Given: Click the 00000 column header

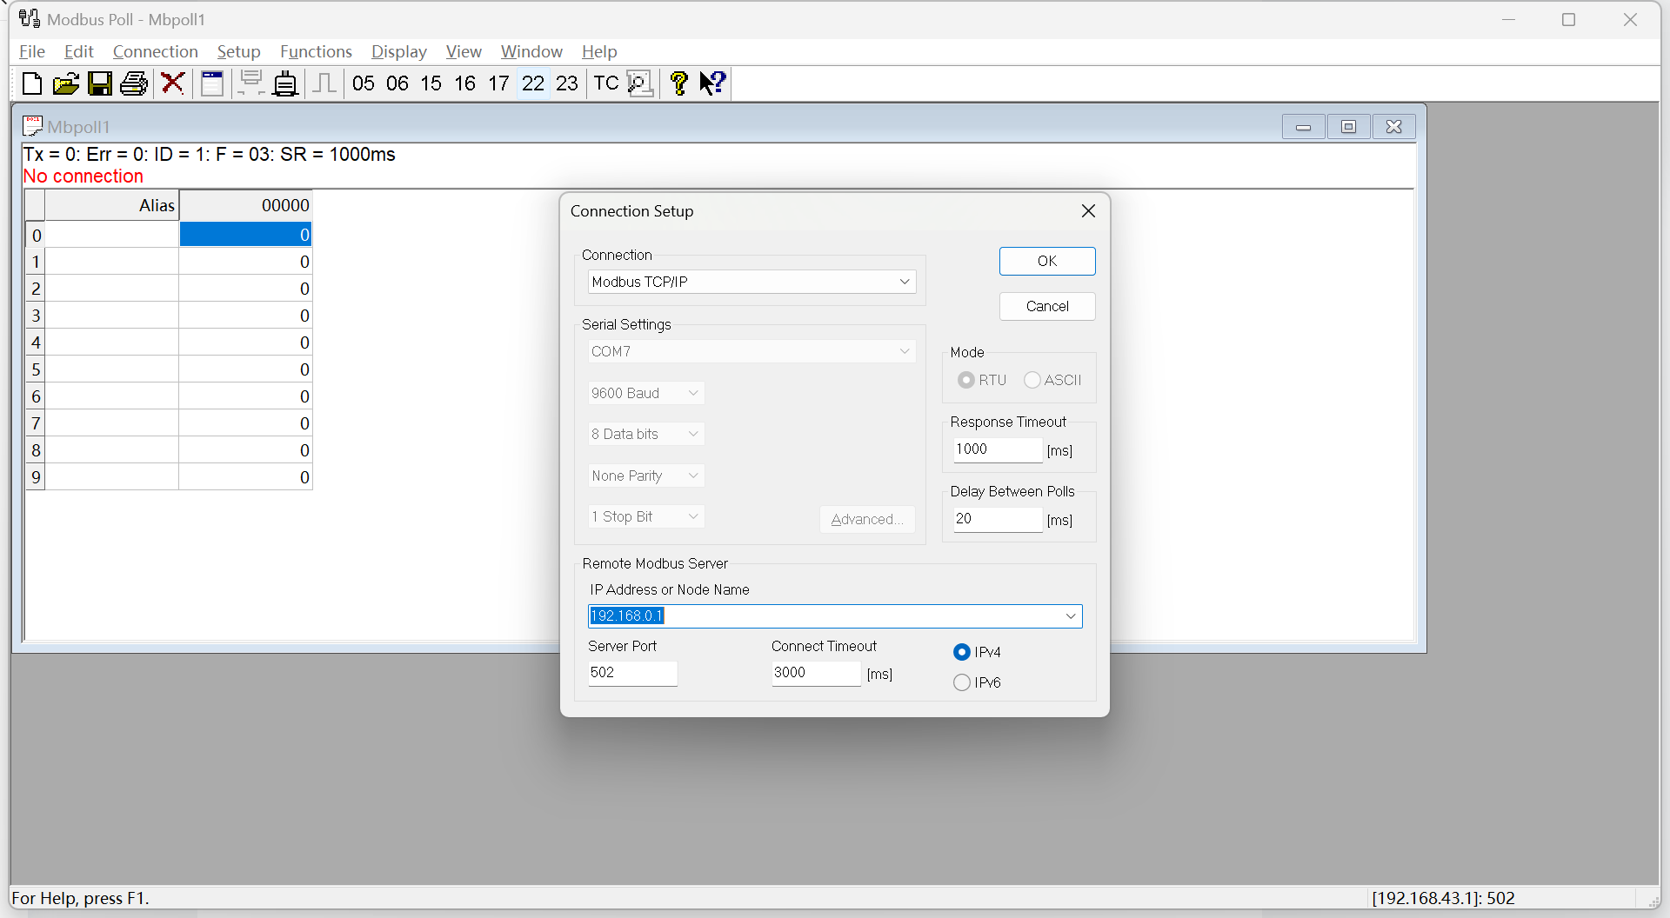Looking at the screenshot, I should pos(245,205).
